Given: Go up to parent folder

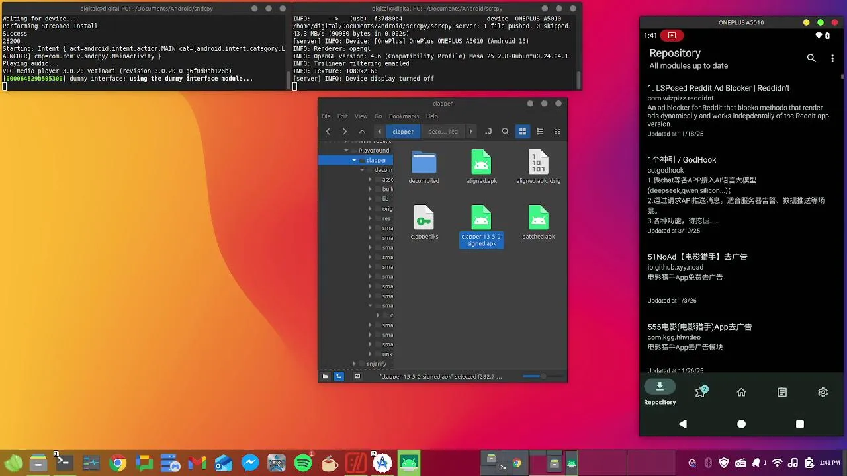Looking at the screenshot, I should pos(362,132).
